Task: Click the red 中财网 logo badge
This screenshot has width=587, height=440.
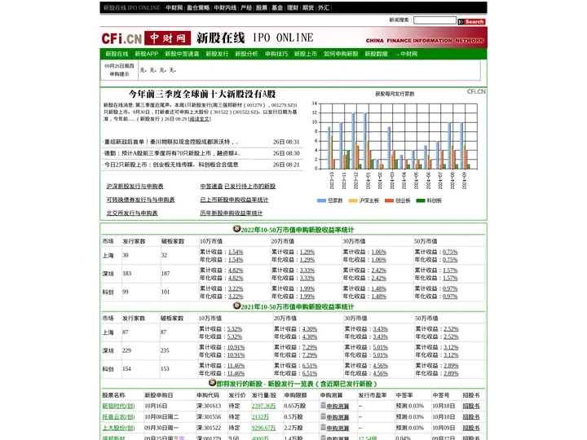Action: [168, 38]
